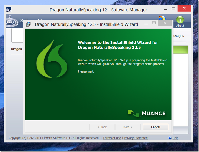The image size is (199, 152).
Task: Click the Flexera copyright text
Action: tap(54, 138)
